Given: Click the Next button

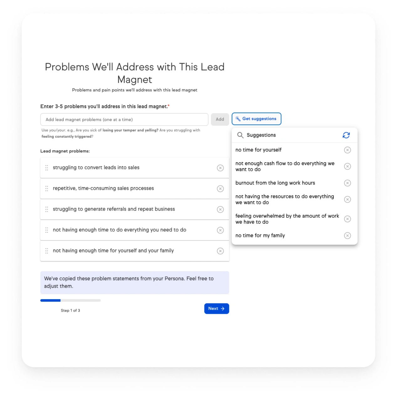Looking at the screenshot, I should pos(217,309).
